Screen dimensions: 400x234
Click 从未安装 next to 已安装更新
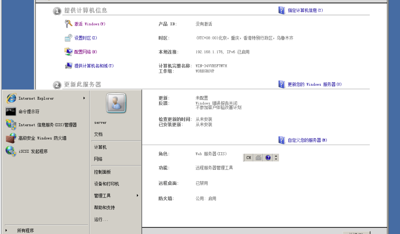pyautogui.click(x=204, y=124)
